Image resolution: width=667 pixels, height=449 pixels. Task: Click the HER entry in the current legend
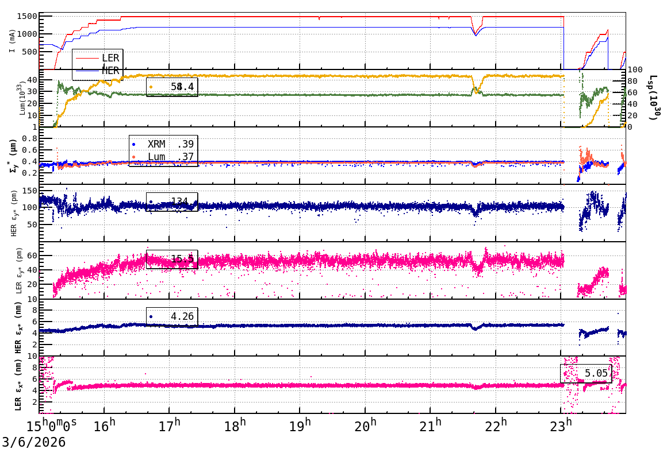coord(110,71)
